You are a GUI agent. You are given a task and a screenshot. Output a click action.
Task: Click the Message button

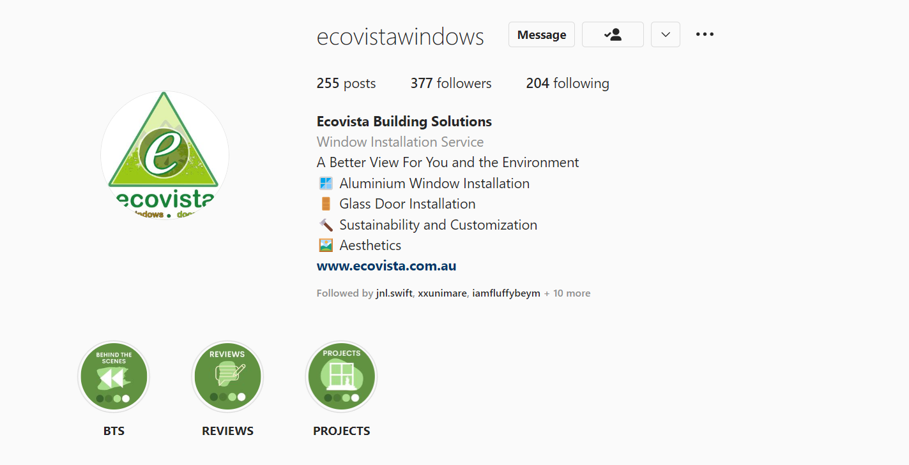pyautogui.click(x=541, y=35)
